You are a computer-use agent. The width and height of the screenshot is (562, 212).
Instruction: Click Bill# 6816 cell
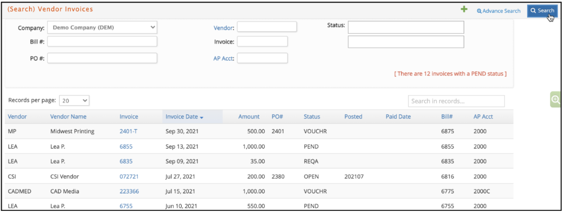(x=447, y=177)
